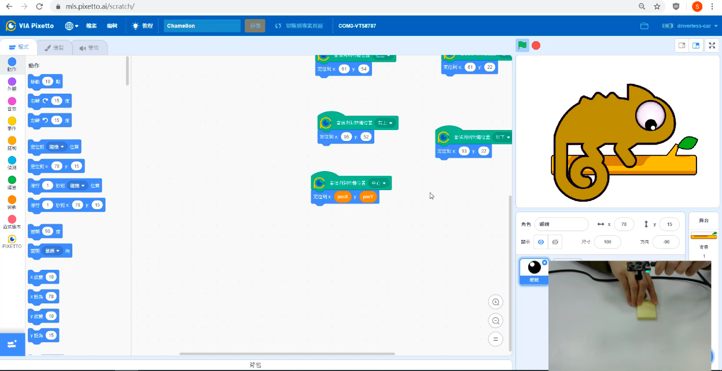Select the stage backdrop thumbnail
Screen dimensions: 722x371
coord(703,235)
